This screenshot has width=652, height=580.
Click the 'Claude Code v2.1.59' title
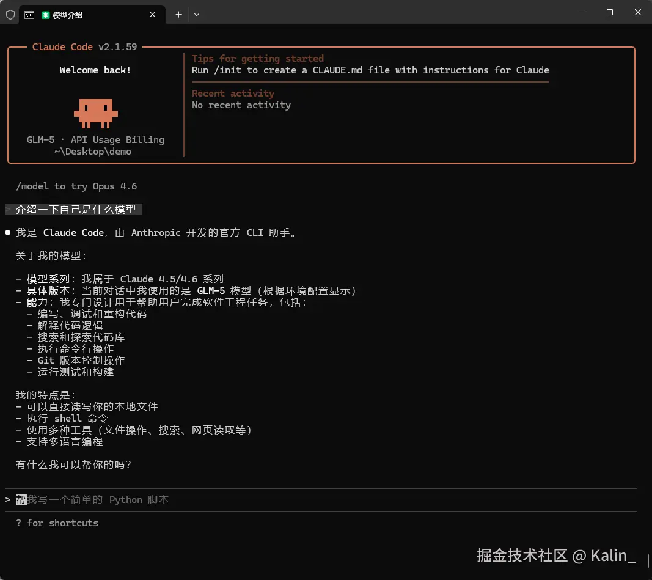pyautogui.click(x=84, y=46)
